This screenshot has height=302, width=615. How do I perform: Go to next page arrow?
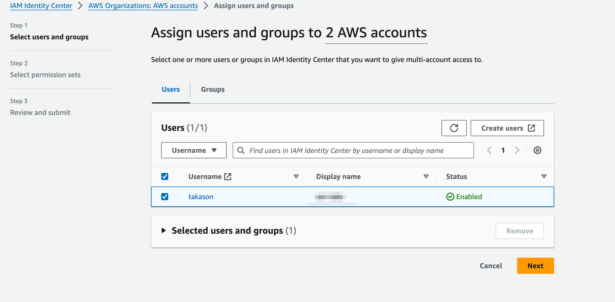coord(517,150)
